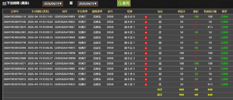Play replay for round GD058264190EN
This screenshot has height=100, width=233.
point(146,53)
